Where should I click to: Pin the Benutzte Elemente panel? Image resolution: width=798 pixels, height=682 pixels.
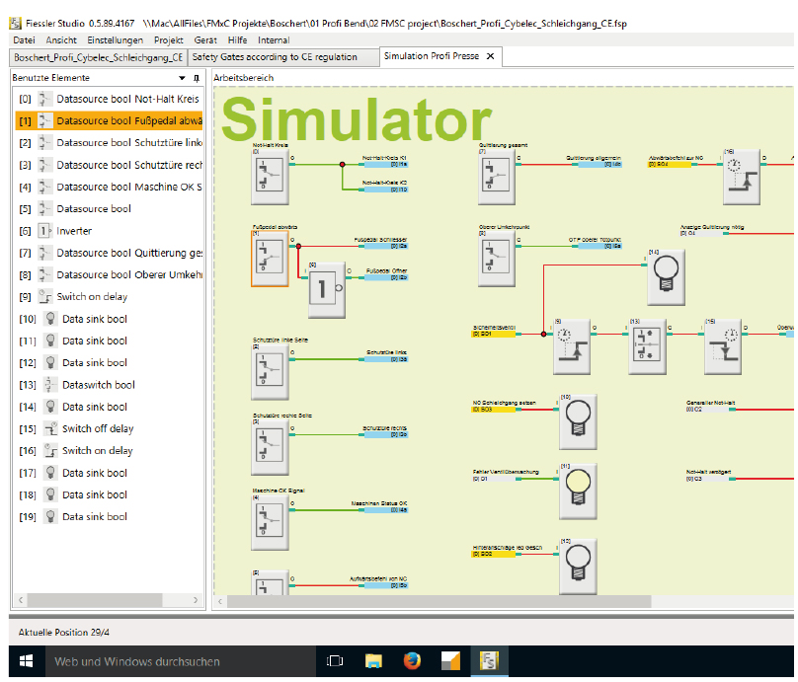[x=196, y=77]
